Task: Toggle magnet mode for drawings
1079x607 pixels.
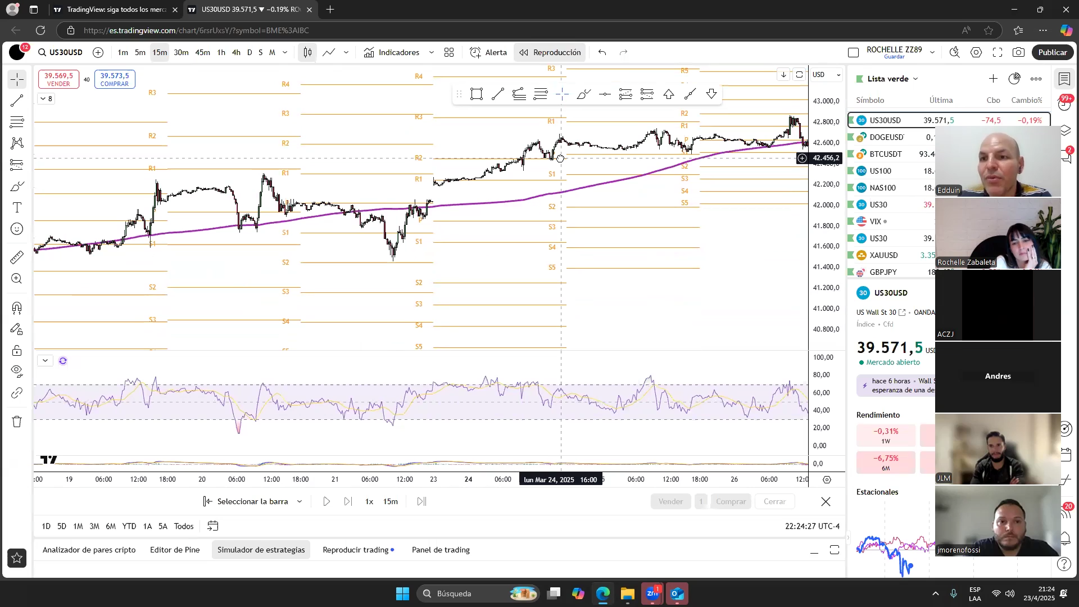Action: pyautogui.click(x=17, y=307)
